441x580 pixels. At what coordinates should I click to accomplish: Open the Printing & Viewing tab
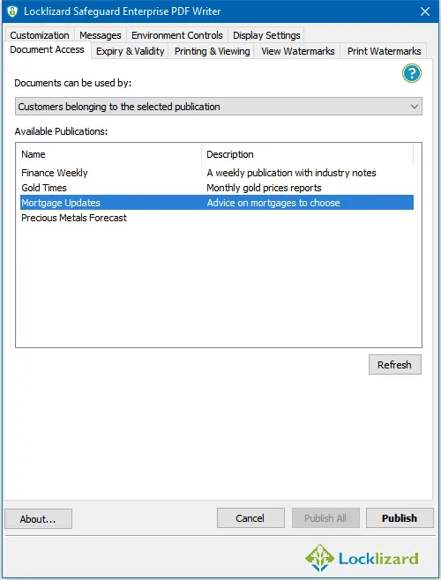pos(213,51)
